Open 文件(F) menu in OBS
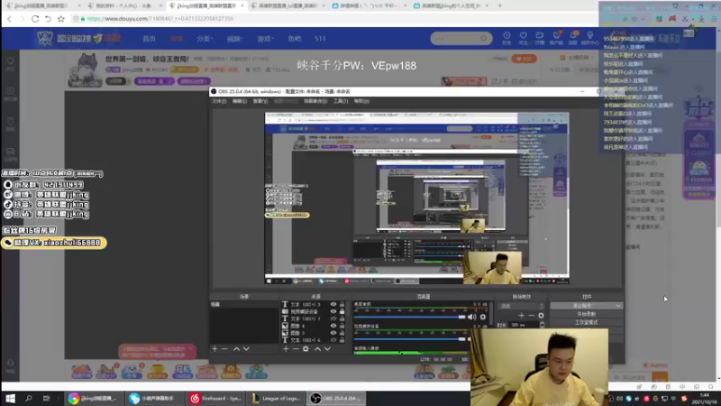Image resolution: width=721 pixels, height=406 pixels. pyautogui.click(x=219, y=101)
